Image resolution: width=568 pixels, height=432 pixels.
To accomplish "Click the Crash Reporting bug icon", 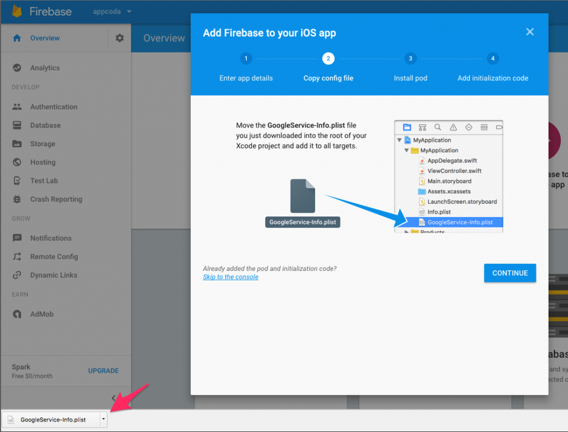I will tap(17, 199).
